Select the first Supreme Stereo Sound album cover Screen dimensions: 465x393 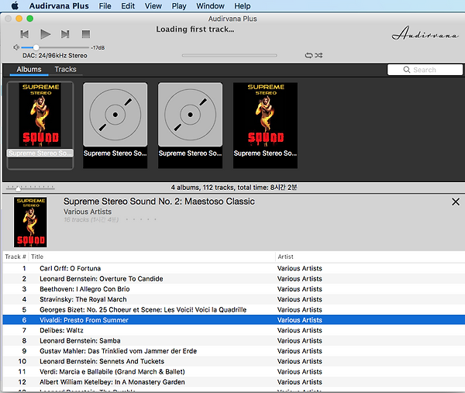pos(40,115)
